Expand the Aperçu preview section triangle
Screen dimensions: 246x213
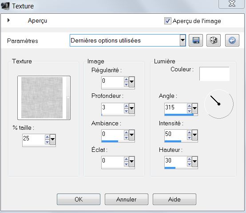8,20
